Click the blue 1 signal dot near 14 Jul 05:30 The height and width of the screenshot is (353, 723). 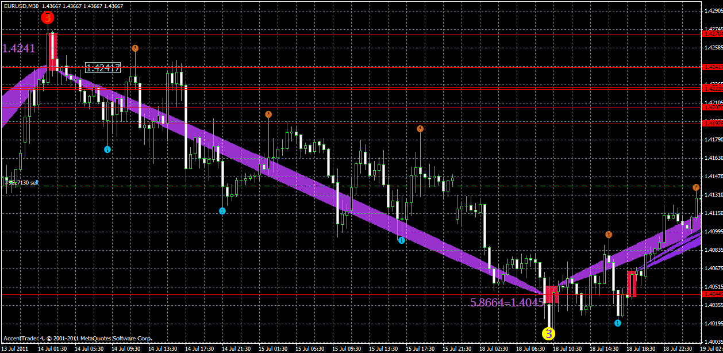pyautogui.click(x=108, y=148)
